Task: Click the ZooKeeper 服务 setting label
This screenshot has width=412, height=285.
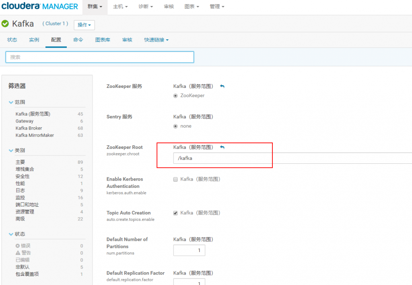Action: (x=124, y=87)
